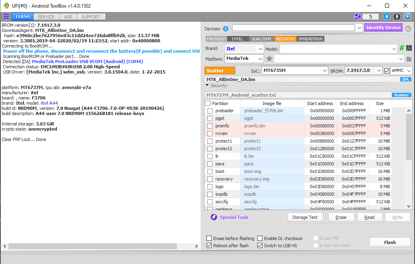Click the Android app icon in title bar
Image resolution: width=415 pixels, height=264 pixels.
coord(7,6)
